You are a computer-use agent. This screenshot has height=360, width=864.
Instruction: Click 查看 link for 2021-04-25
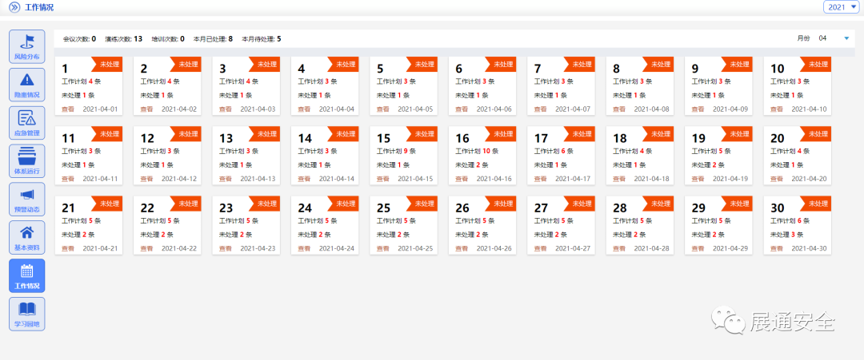coord(383,248)
